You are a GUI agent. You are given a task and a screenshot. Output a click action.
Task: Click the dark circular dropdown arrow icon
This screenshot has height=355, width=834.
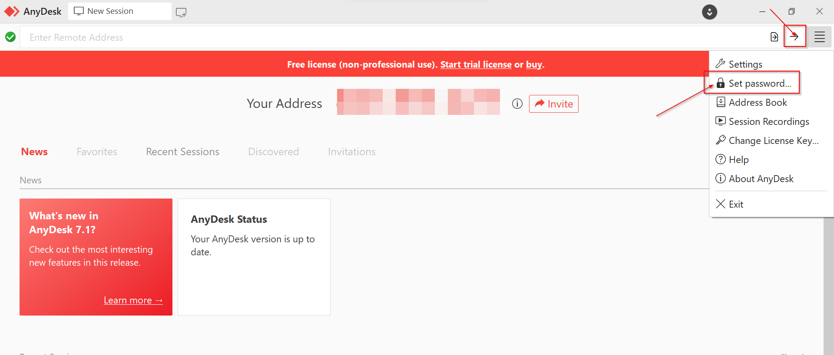point(709,12)
